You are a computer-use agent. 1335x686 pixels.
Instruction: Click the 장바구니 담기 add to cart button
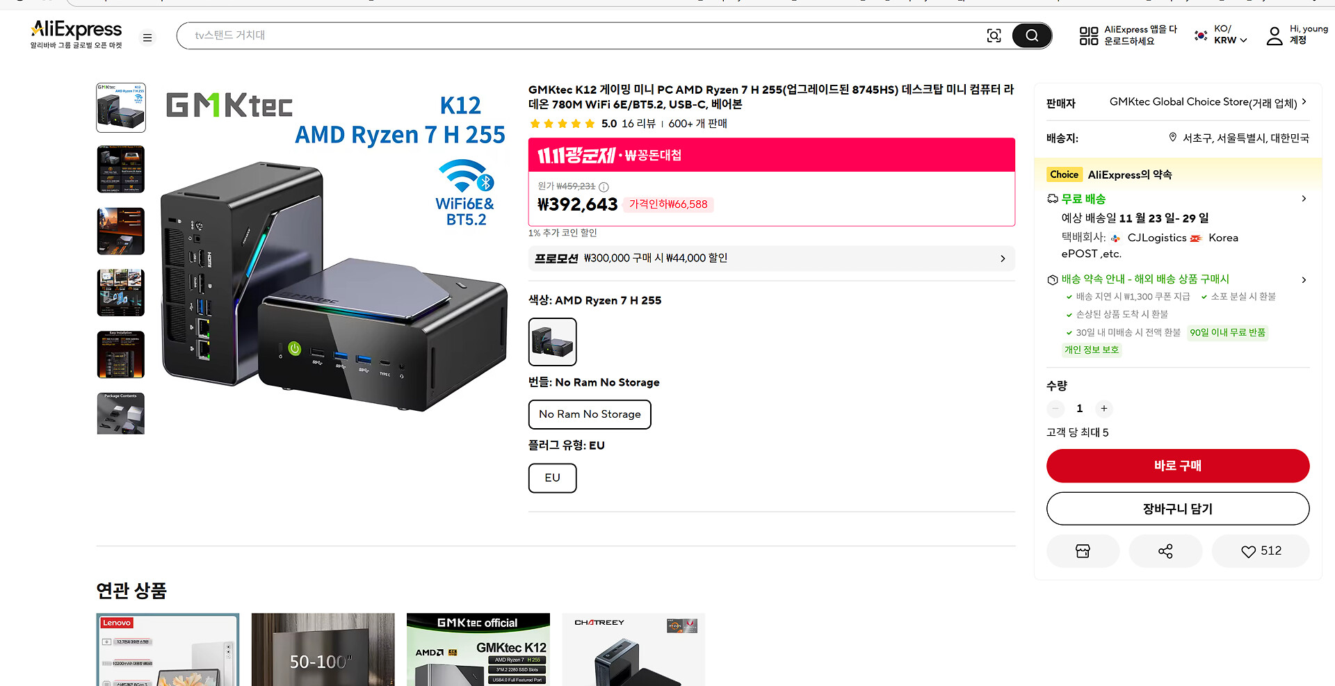click(x=1178, y=509)
